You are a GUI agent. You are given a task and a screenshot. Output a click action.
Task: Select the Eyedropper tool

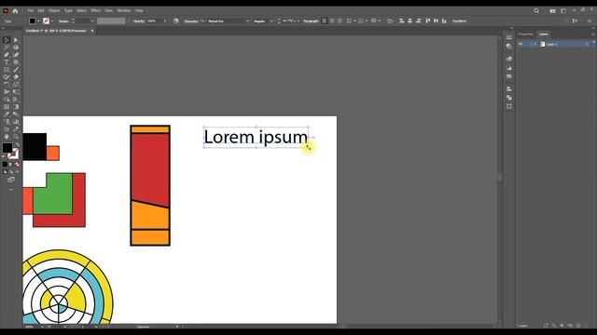[7, 114]
